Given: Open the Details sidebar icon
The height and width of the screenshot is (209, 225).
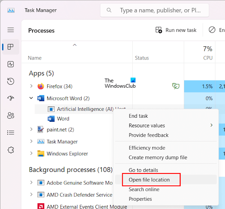Looking at the screenshot, I should [11, 133].
